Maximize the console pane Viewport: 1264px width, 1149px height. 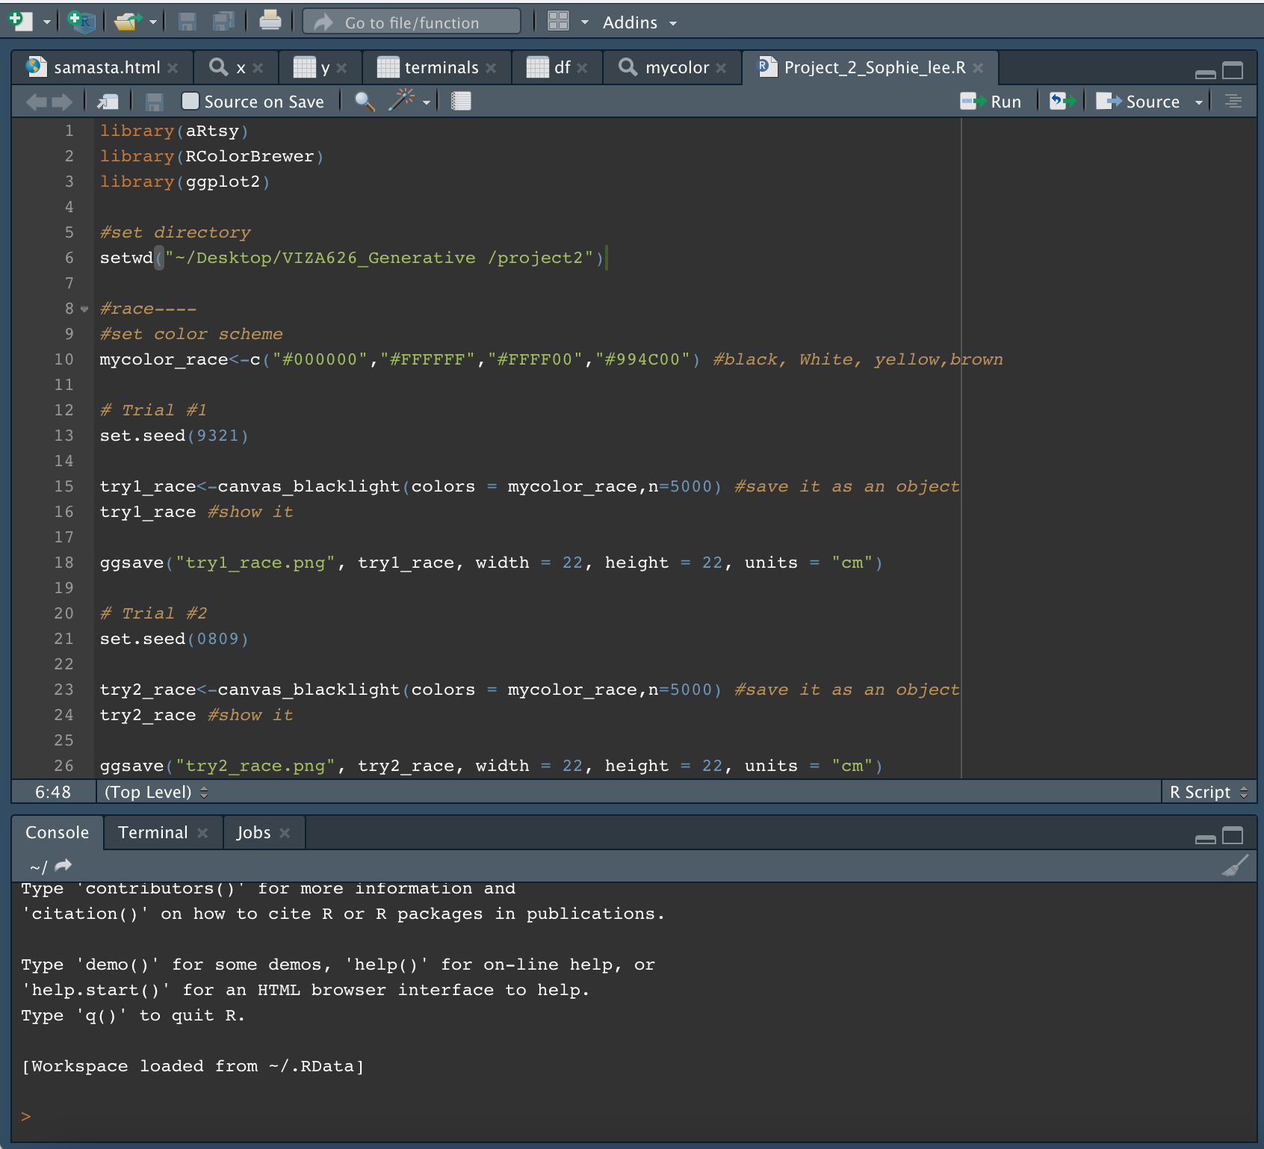pos(1233,835)
